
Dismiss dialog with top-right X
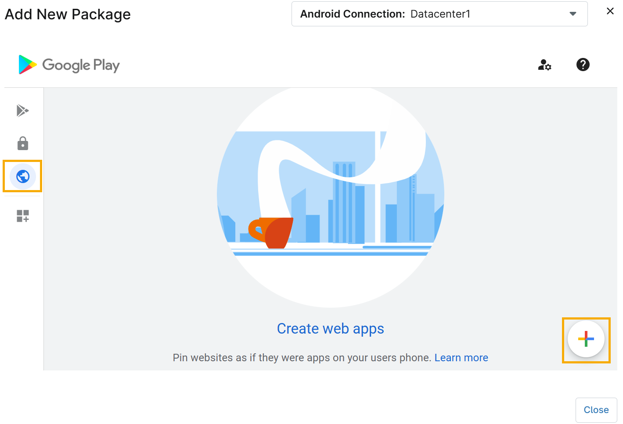tap(610, 11)
